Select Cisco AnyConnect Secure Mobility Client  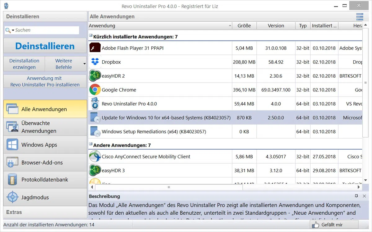(x=146, y=157)
